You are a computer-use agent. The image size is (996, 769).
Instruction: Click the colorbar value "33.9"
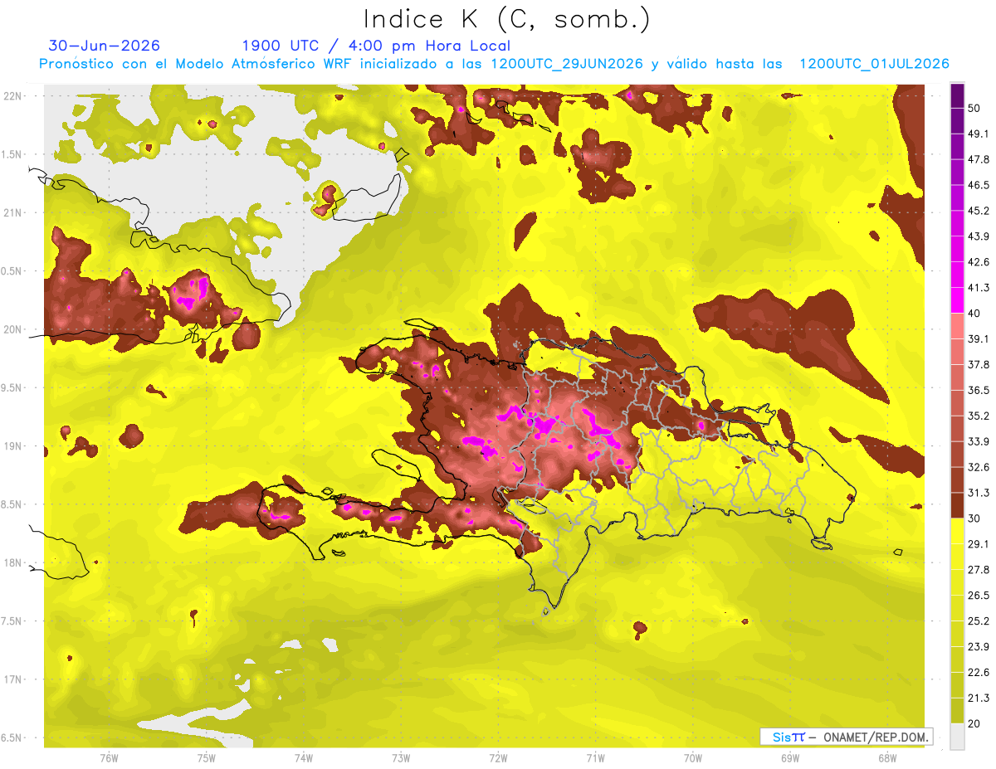tap(979, 441)
